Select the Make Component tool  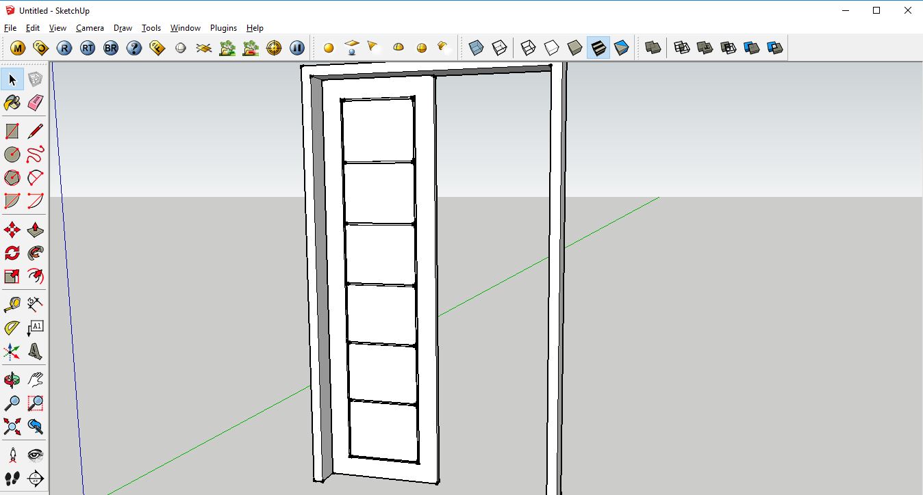35,79
